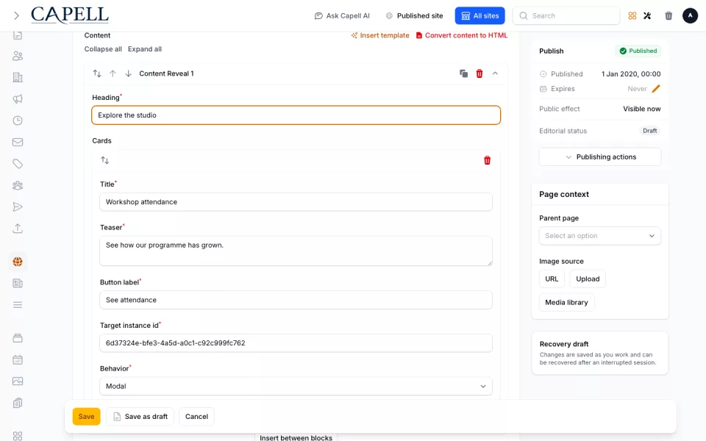The height and width of the screenshot is (441, 706).
Task: Open the image gallery icon in sidebar
Action: click(18, 381)
